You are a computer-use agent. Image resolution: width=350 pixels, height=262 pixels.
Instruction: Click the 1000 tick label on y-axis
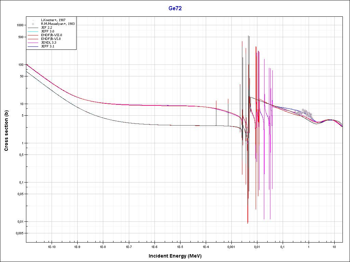pyautogui.click(x=18, y=25)
